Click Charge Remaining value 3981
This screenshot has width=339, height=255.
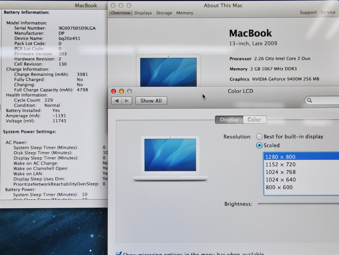[x=82, y=74]
